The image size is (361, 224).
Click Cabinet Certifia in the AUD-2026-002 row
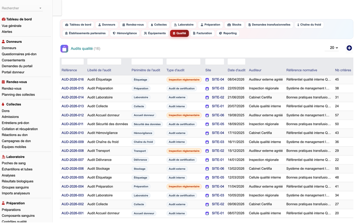pyautogui.click(x=260, y=204)
